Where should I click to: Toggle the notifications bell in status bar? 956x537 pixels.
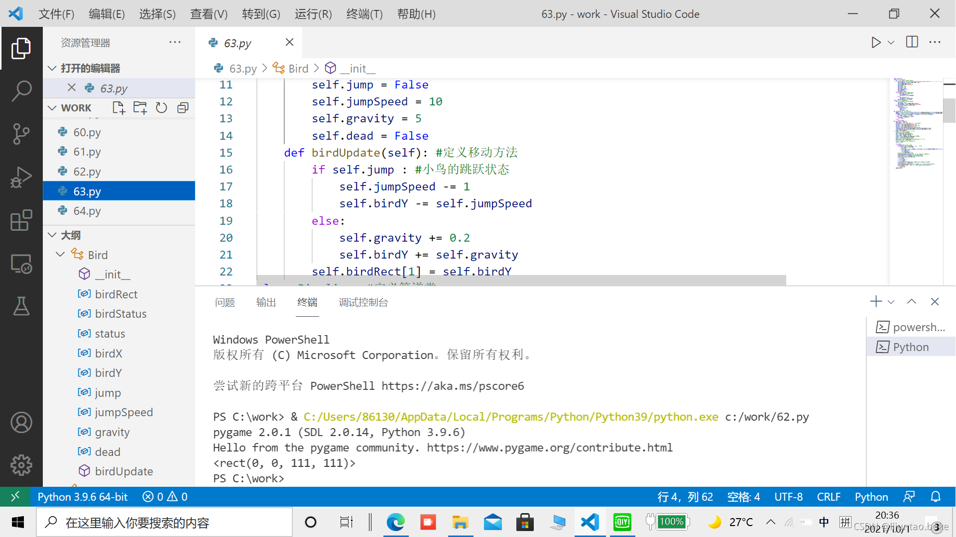936,497
